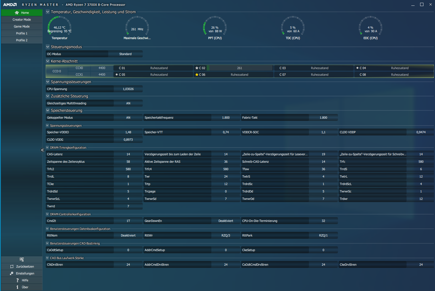Click RttWr value RZQ/3

226,235
